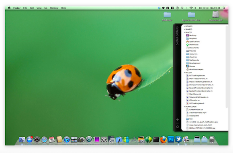This screenshot has height=153, width=233.
Task: Launch iTunes from the Dock
Action: pos(67,139)
